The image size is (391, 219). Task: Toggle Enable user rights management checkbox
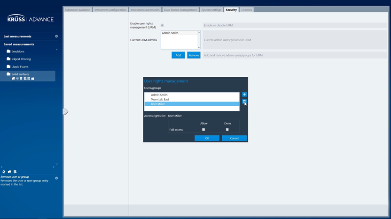click(x=162, y=25)
